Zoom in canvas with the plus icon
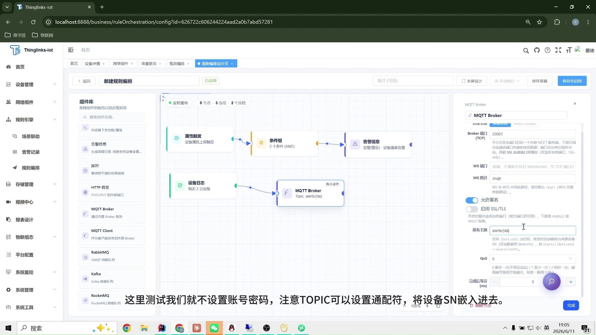The width and height of the screenshot is (596, 335). click(427, 306)
